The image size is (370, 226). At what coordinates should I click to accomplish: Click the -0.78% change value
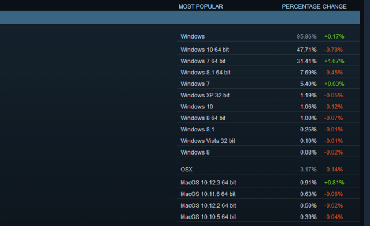pos(334,50)
